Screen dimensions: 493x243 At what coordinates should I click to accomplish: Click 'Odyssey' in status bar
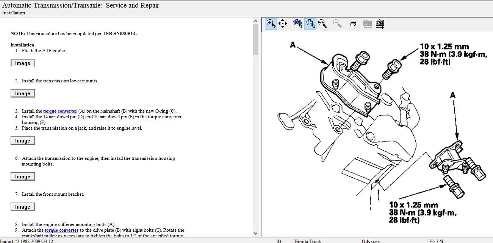[371, 241]
